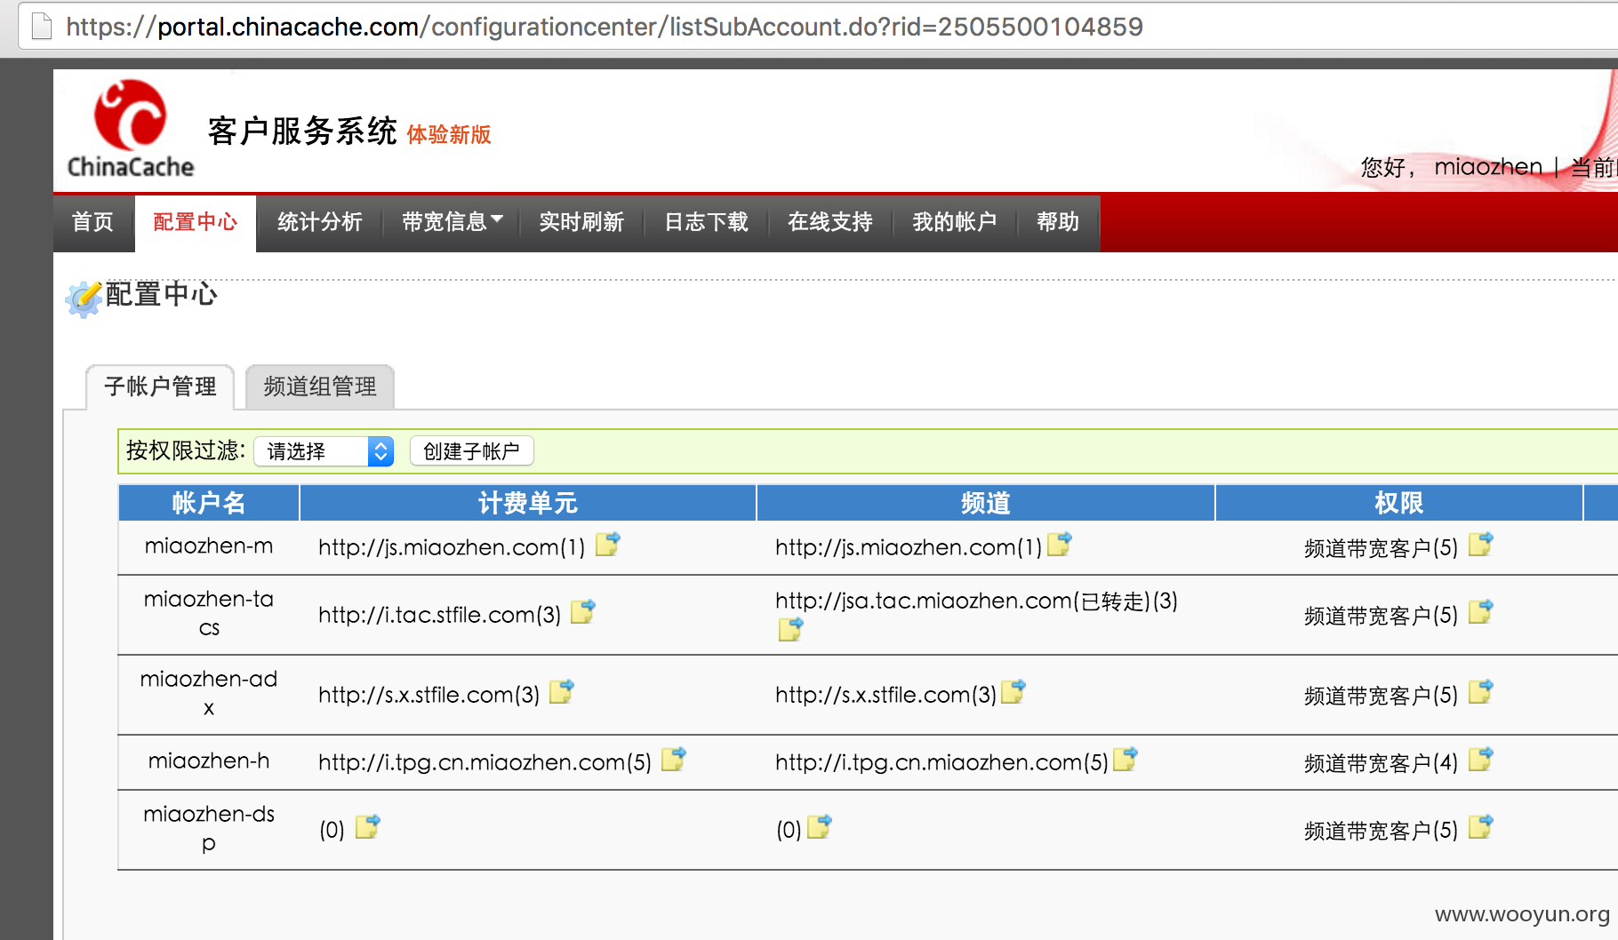1618x940 pixels.
Task: Switch to 频道组管理 tab
Action: point(320,386)
